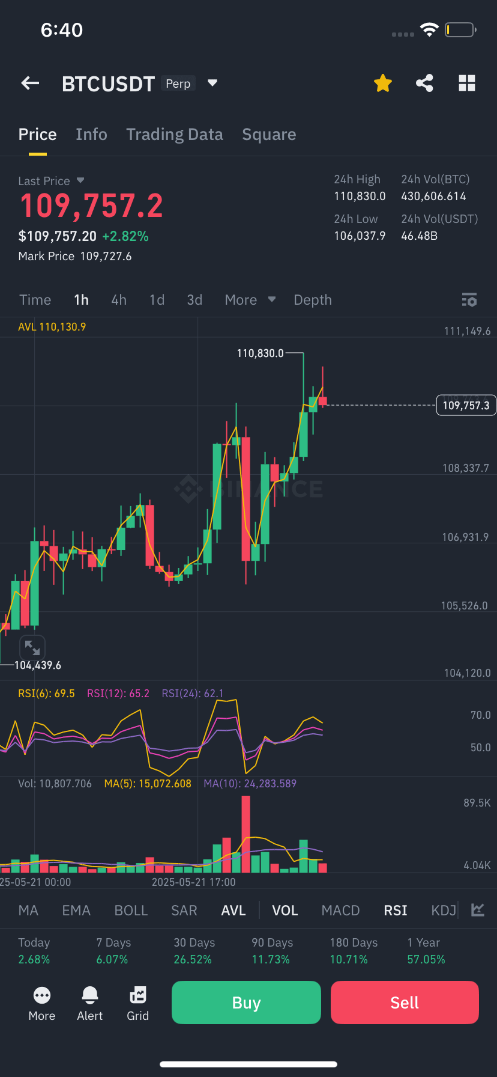Tap the 104,439.6 low price marker
497x1077 pixels.
[x=37, y=665]
